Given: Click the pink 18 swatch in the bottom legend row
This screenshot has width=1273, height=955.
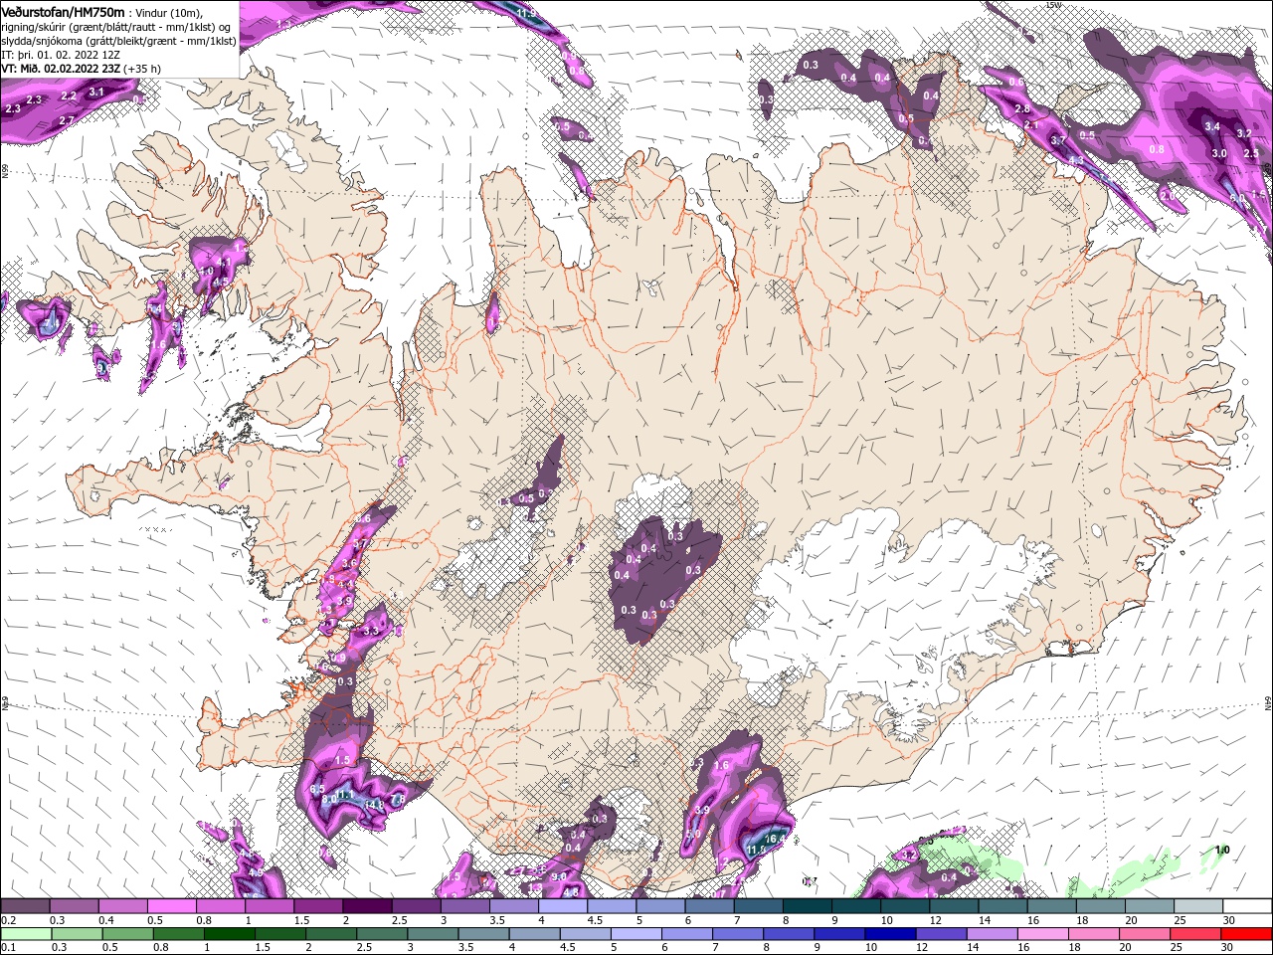Looking at the screenshot, I should click(1094, 934).
